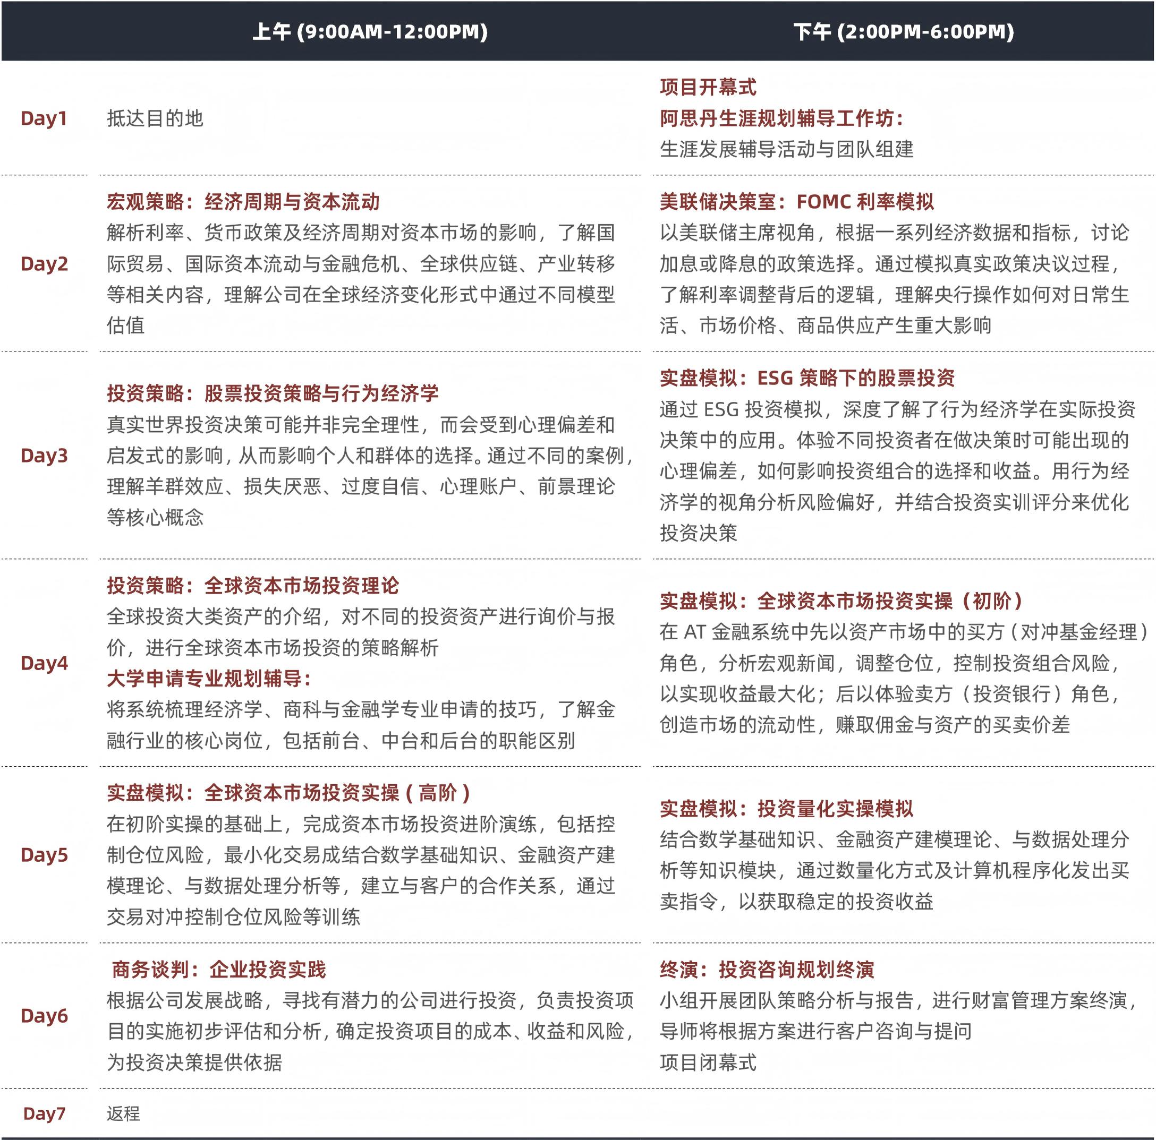Screen dimensions: 1156x1140
Task: Click 宏观策略：经济周期与资本流动 heading
Action: point(243,202)
